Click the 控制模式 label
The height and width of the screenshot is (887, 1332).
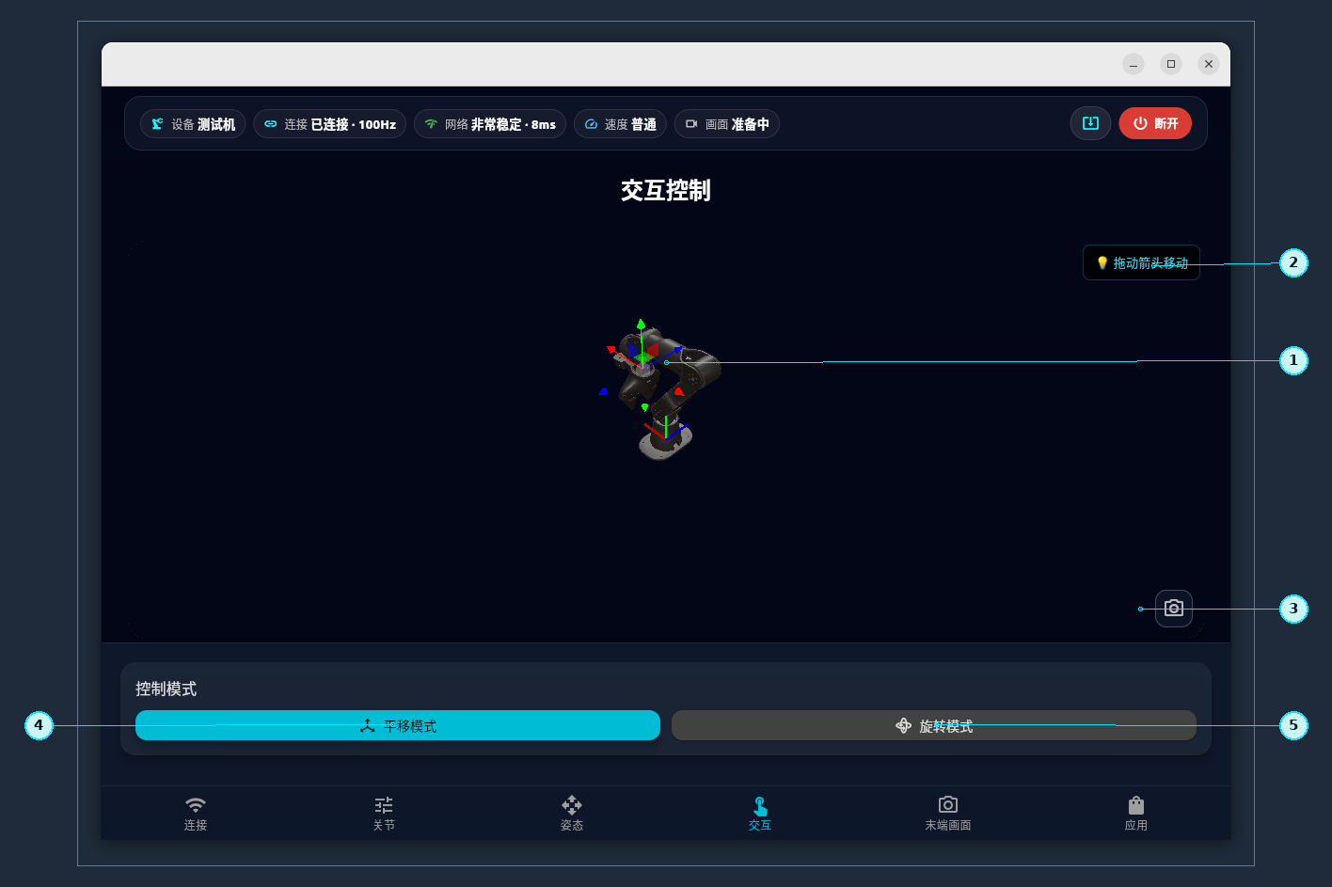tap(166, 689)
